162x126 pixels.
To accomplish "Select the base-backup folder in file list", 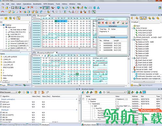I will (8, 75).
